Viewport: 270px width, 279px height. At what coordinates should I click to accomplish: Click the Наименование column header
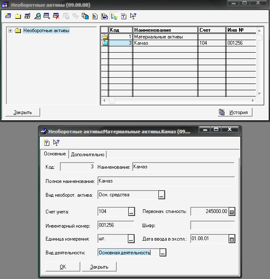pyautogui.click(x=165, y=30)
